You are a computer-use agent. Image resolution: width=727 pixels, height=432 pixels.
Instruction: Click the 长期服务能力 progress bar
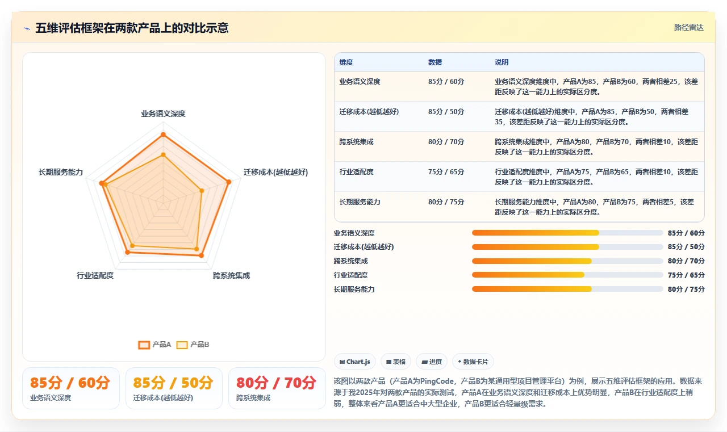click(x=567, y=289)
